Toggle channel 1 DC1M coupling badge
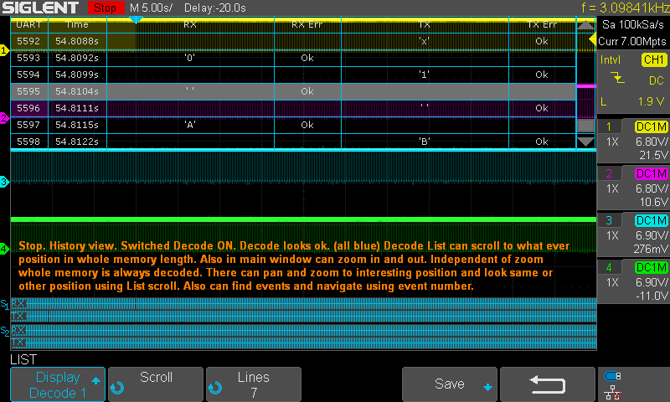This screenshot has width=670, height=402. click(x=652, y=126)
